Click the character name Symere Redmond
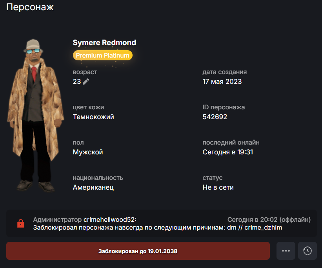Screen dimensions: 322x268 (x=104, y=42)
